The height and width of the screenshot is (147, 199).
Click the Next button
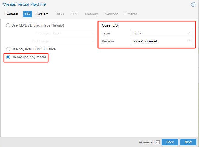188,142
